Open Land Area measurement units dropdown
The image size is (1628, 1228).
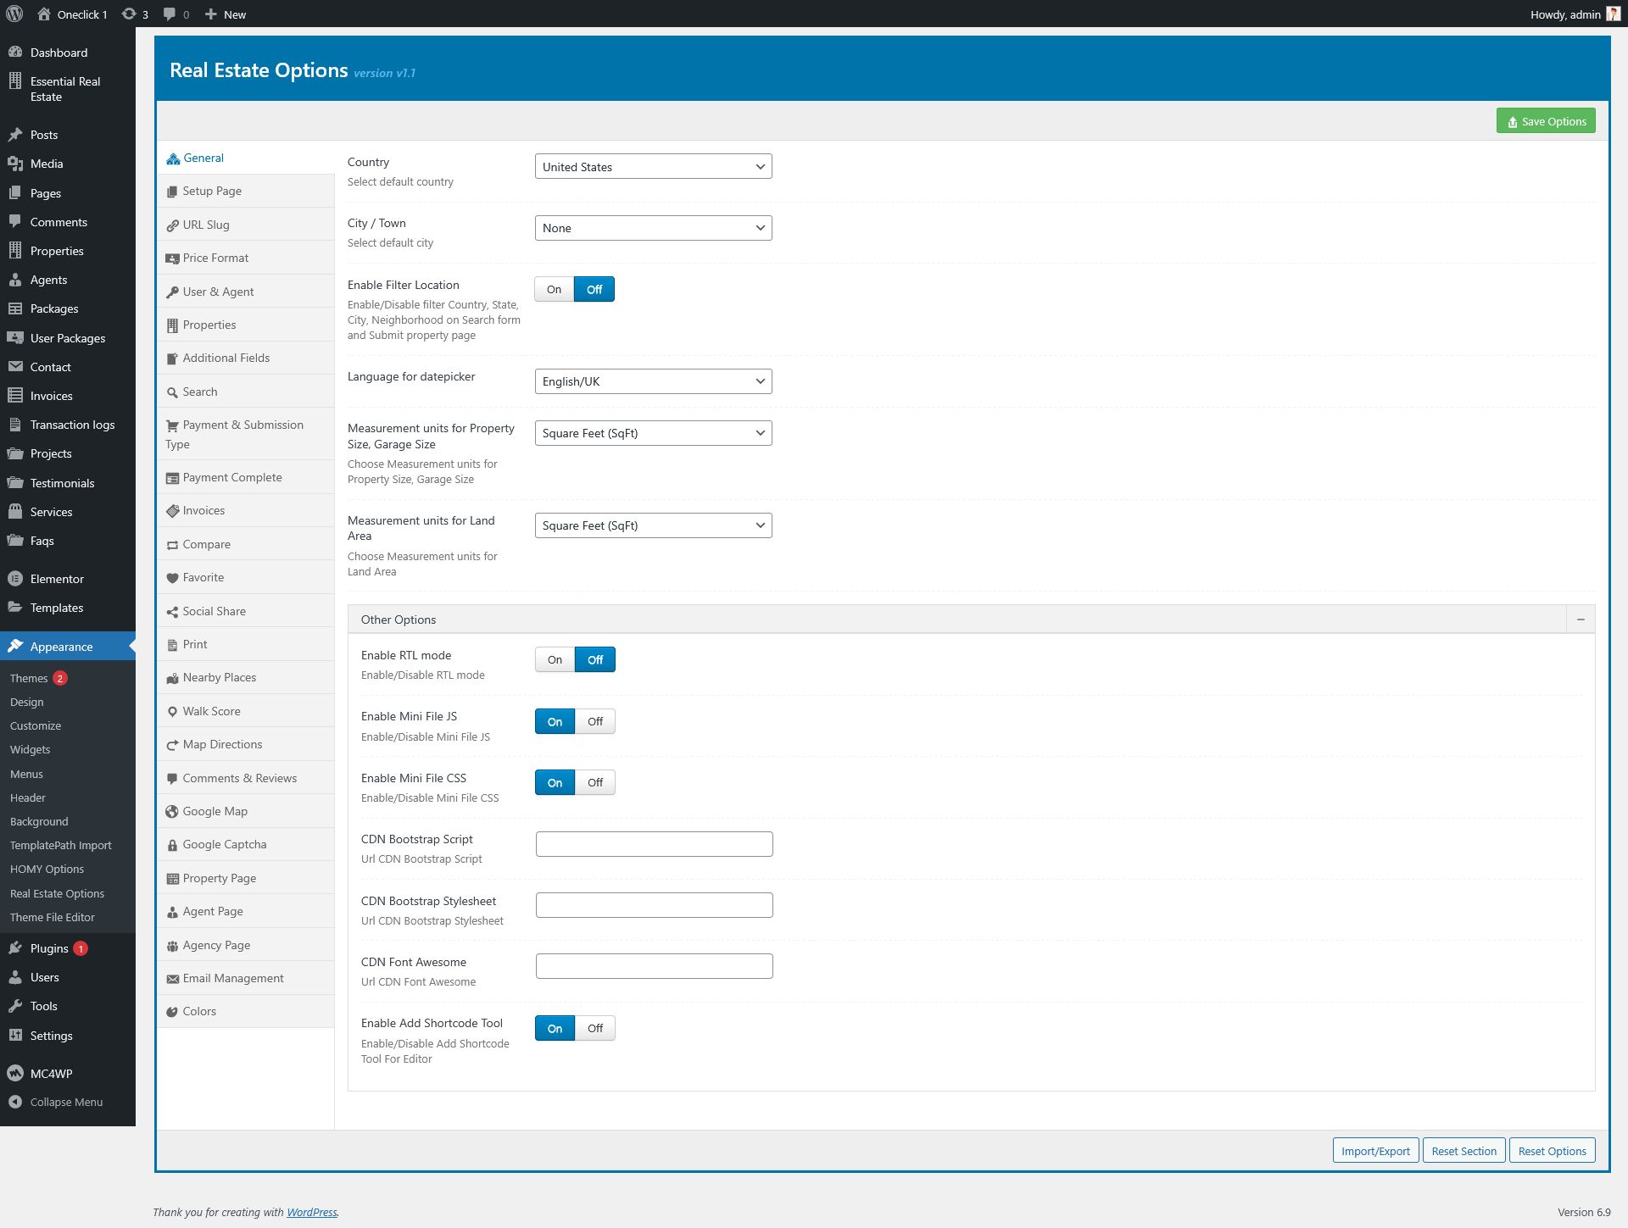click(x=653, y=525)
